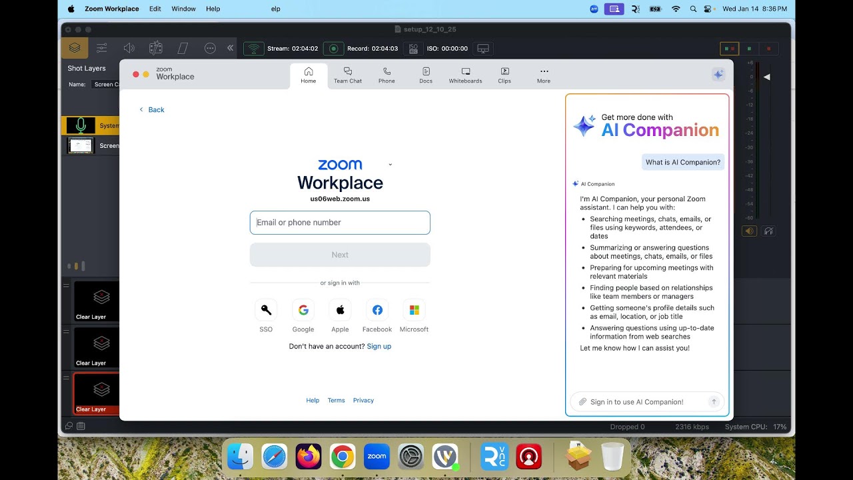Screen dimensions: 853x480
Task: Open the Team Chat tab in Zoom
Action: [x=348, y=75]
